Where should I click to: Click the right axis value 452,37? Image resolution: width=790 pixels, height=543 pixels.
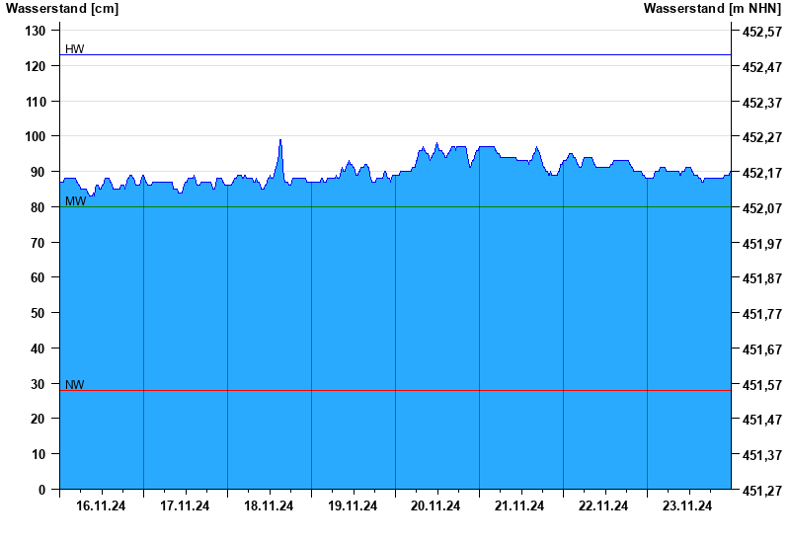click(762, 103)
